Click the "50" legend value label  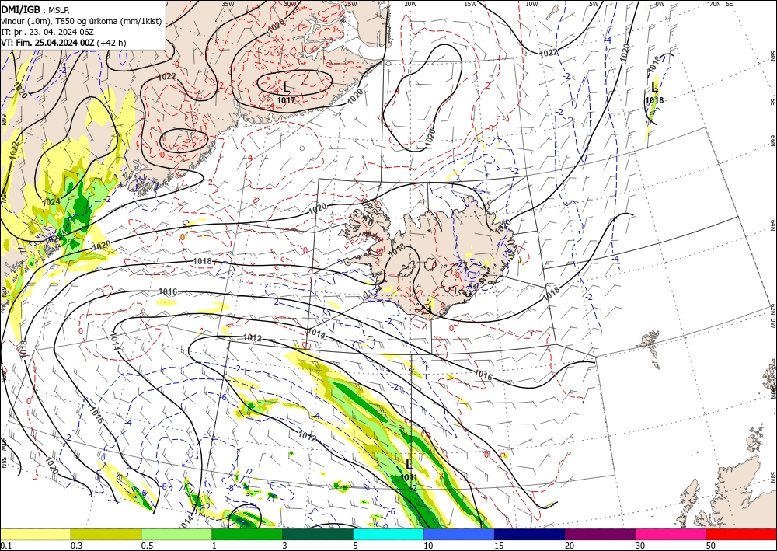(x=711, y=546)
